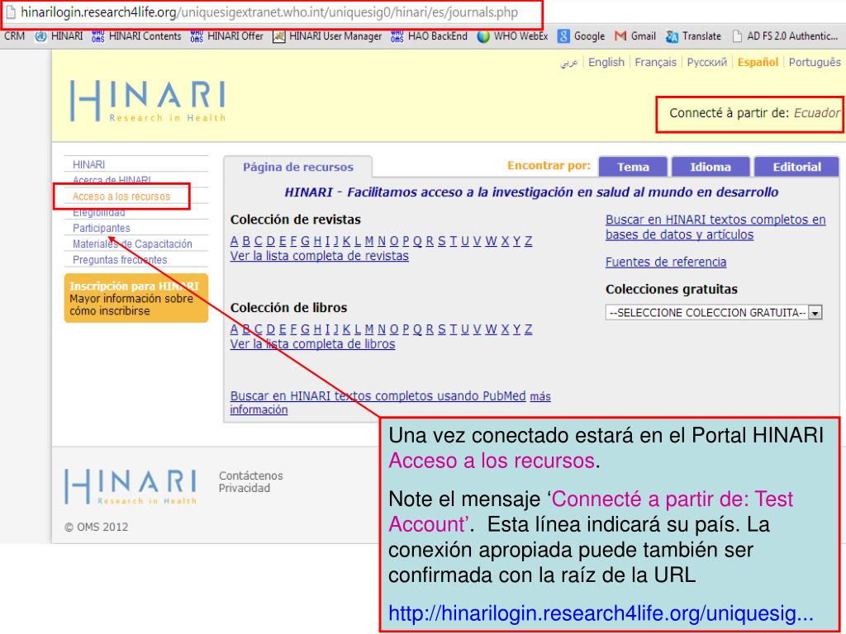Open letter A in Colección de libros

(x=234, y=329)
